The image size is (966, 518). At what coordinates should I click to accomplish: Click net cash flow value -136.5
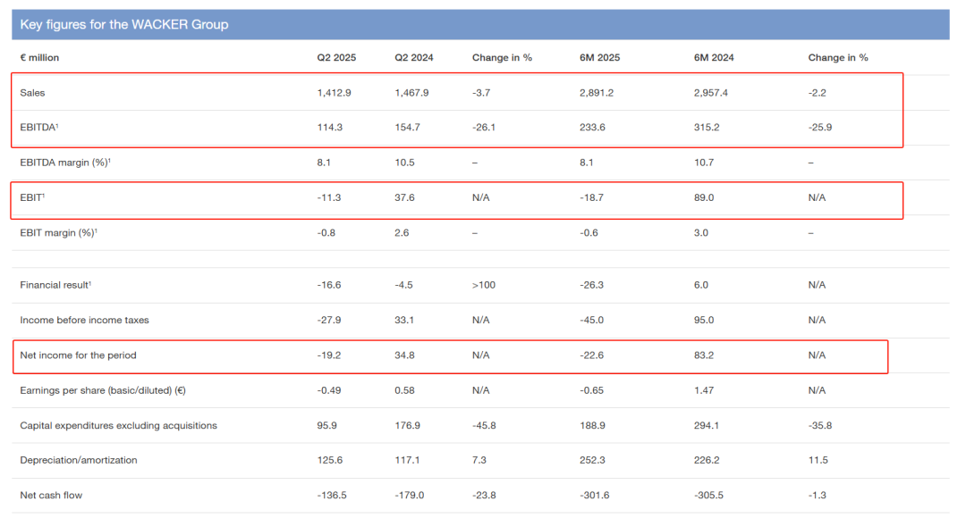pyautogui.click(x=332, y=496)
